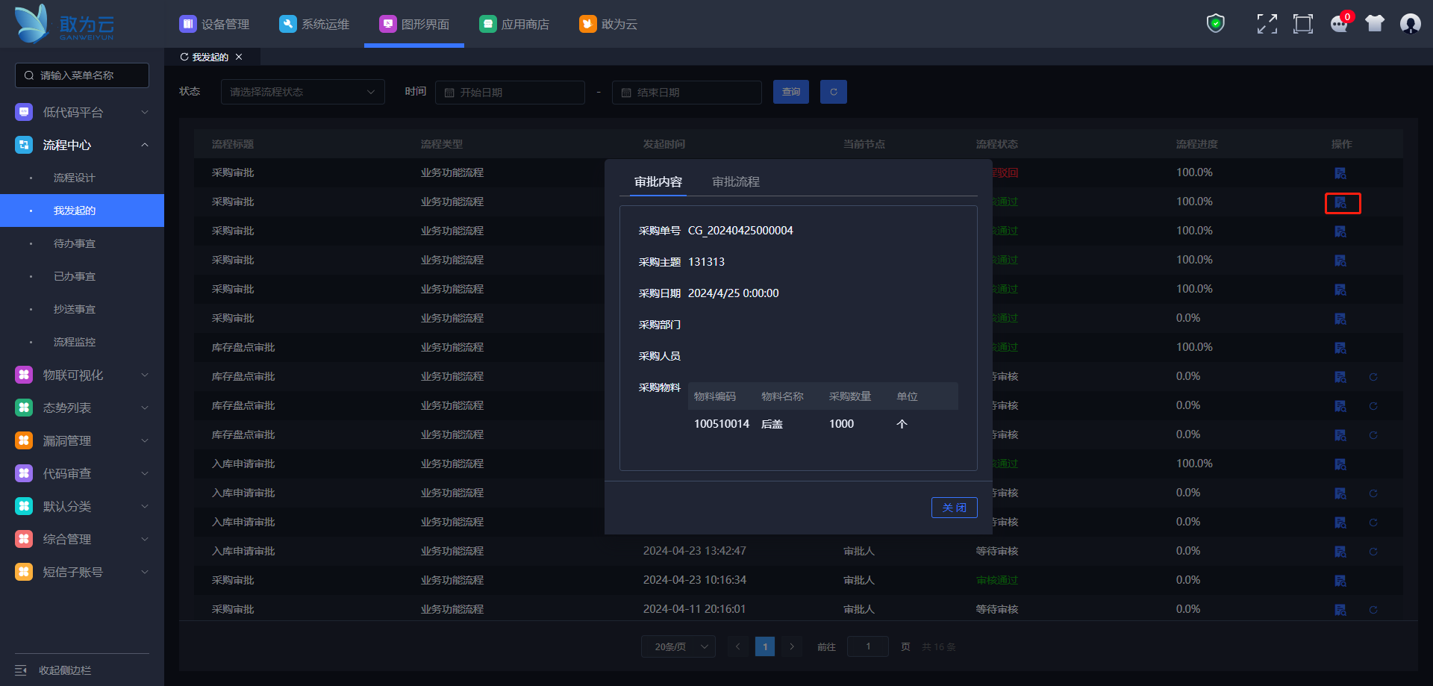Open the user profile avatar
Image resolution: width=1433 pixels, height=686 pixels.
1410,24
